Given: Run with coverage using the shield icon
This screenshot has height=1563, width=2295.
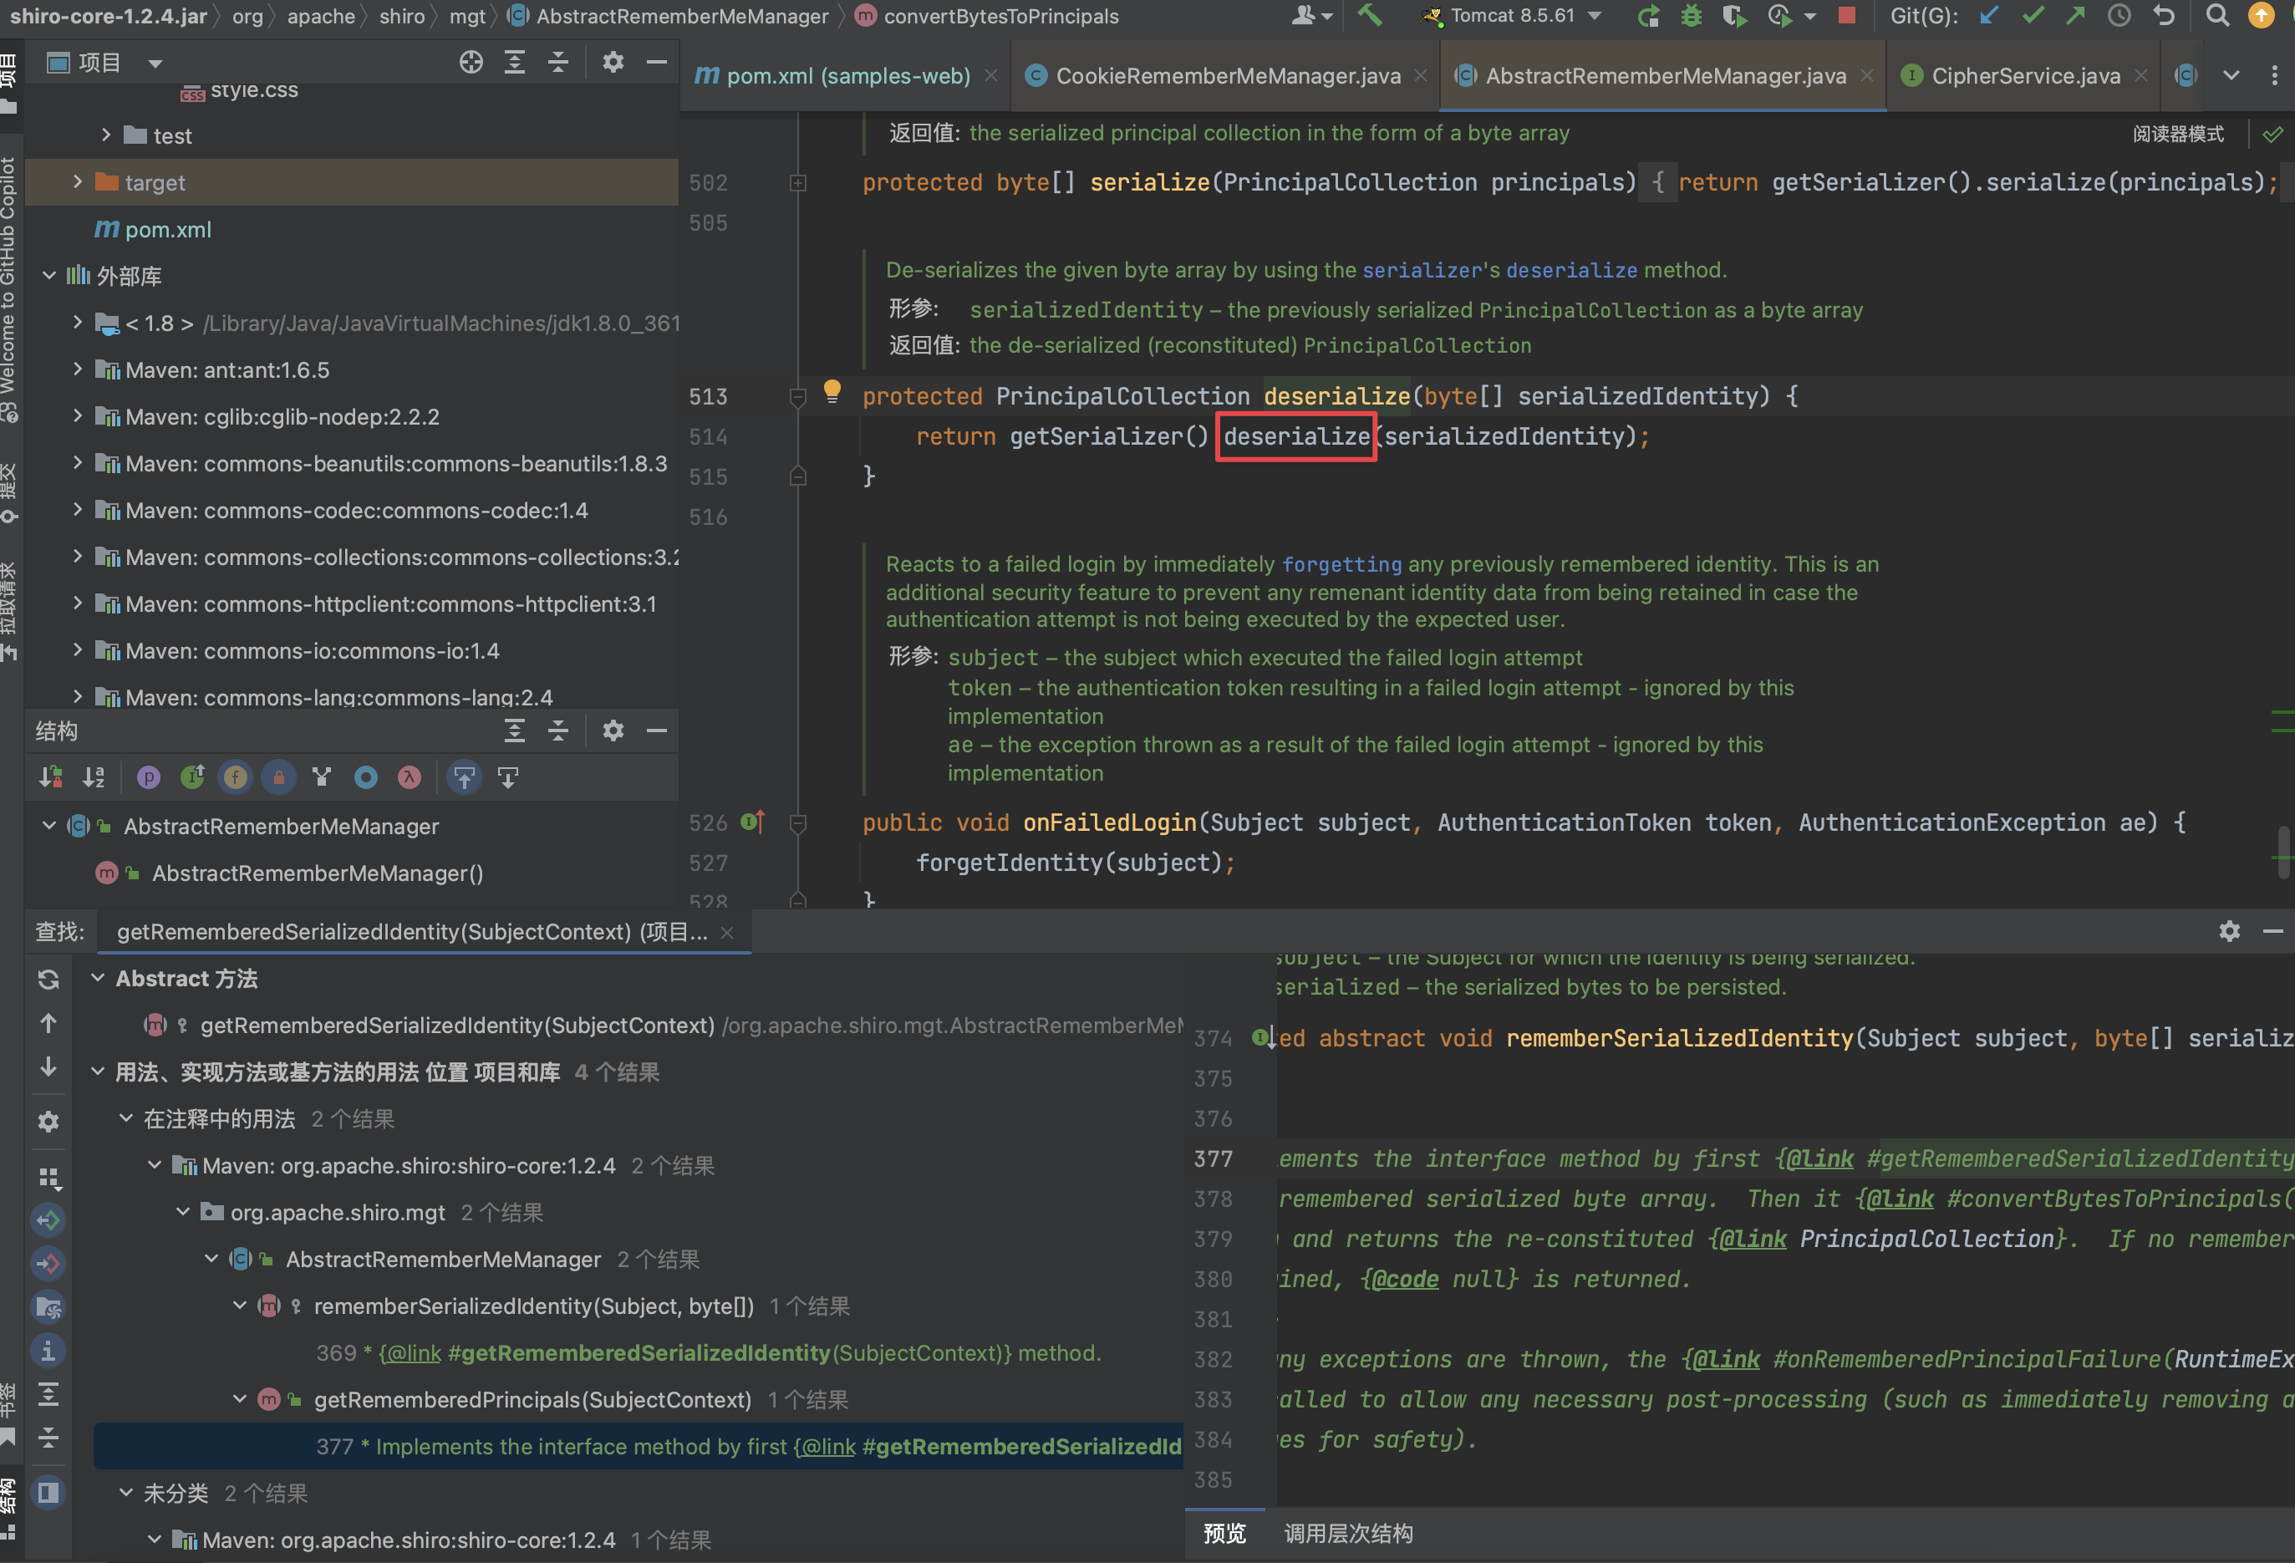Looking at the screenshot, I should tap(1734, 16).
